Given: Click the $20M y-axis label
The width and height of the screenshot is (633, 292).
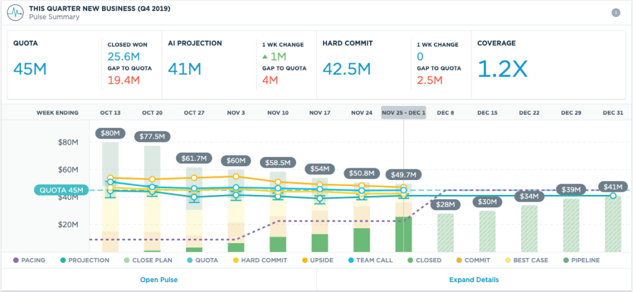Looking at the screenshot, I should pyautogui.click(x=67, y=225).
